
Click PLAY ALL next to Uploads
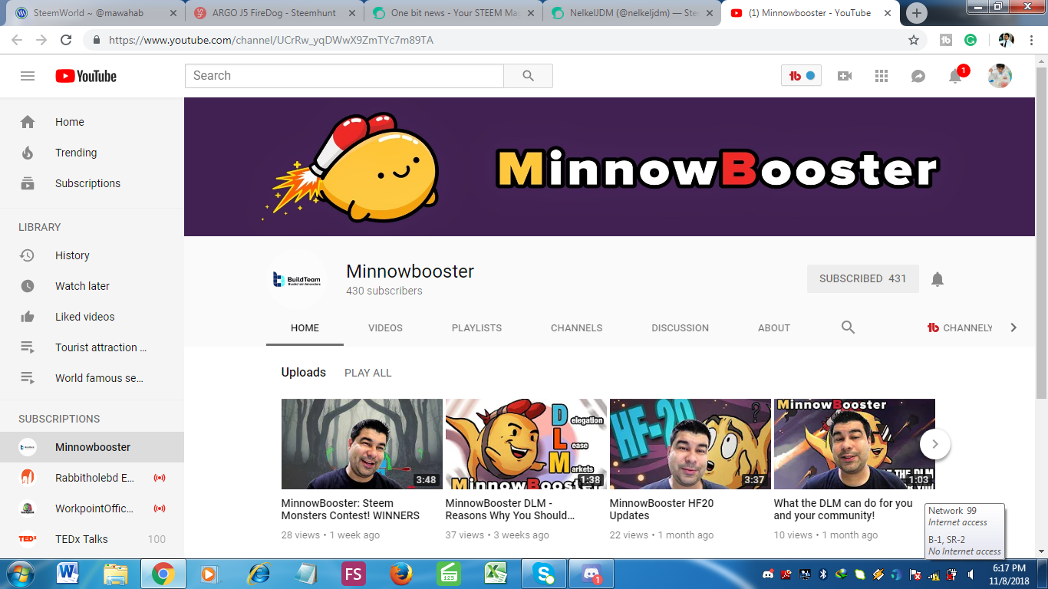pyautogui.click(x=368, y=373)
